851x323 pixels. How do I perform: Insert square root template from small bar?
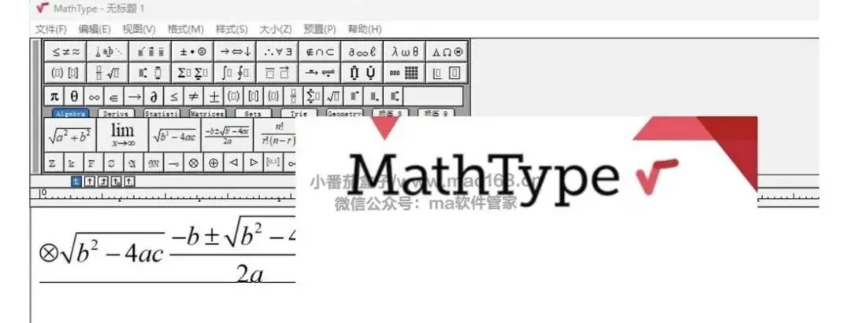point(333,97)
